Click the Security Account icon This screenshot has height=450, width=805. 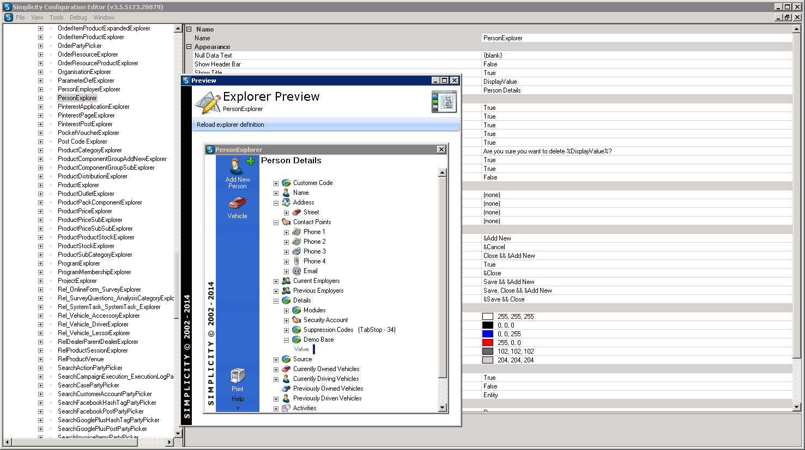pos(296,320)
